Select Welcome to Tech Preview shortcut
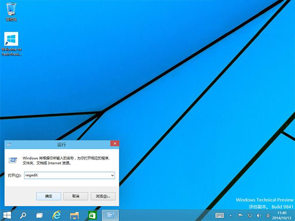The width and height of the screenshot is (295, 221). tap(11, 43)
